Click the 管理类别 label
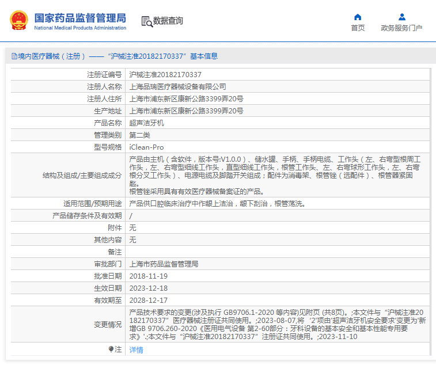The width and height of the screenshot is (436, 369). pyautogui.click(x=108, y=135)
